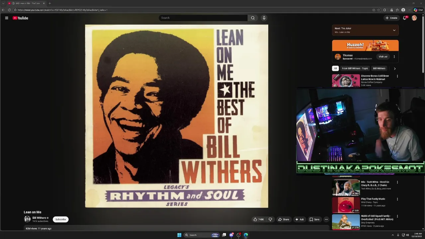Switch to Microsoft Edge on the taskbar
425x239 pixels.
click(246, 235)
